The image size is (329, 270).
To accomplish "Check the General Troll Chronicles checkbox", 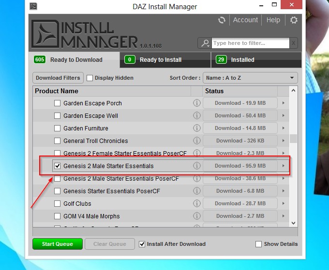I will tap(57, 141).
